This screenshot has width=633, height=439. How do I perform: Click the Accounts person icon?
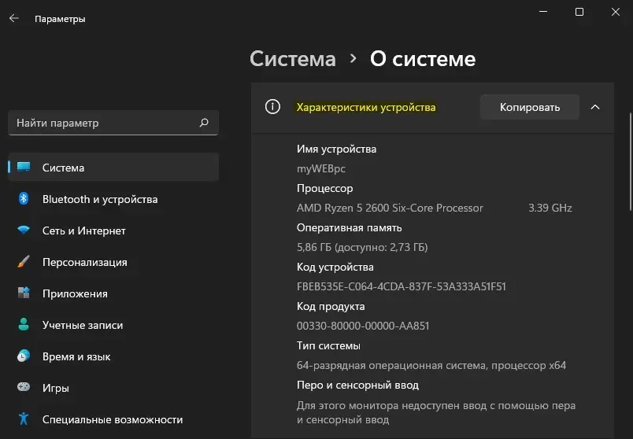click(x=24, y=325)
